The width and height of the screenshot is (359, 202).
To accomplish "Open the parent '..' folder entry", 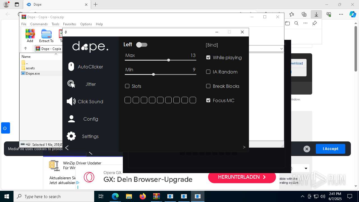I will 25,63.
